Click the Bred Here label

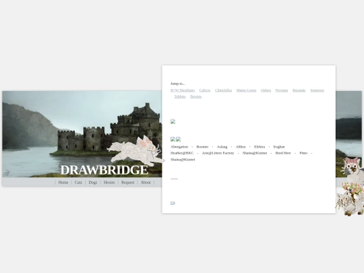283,153
